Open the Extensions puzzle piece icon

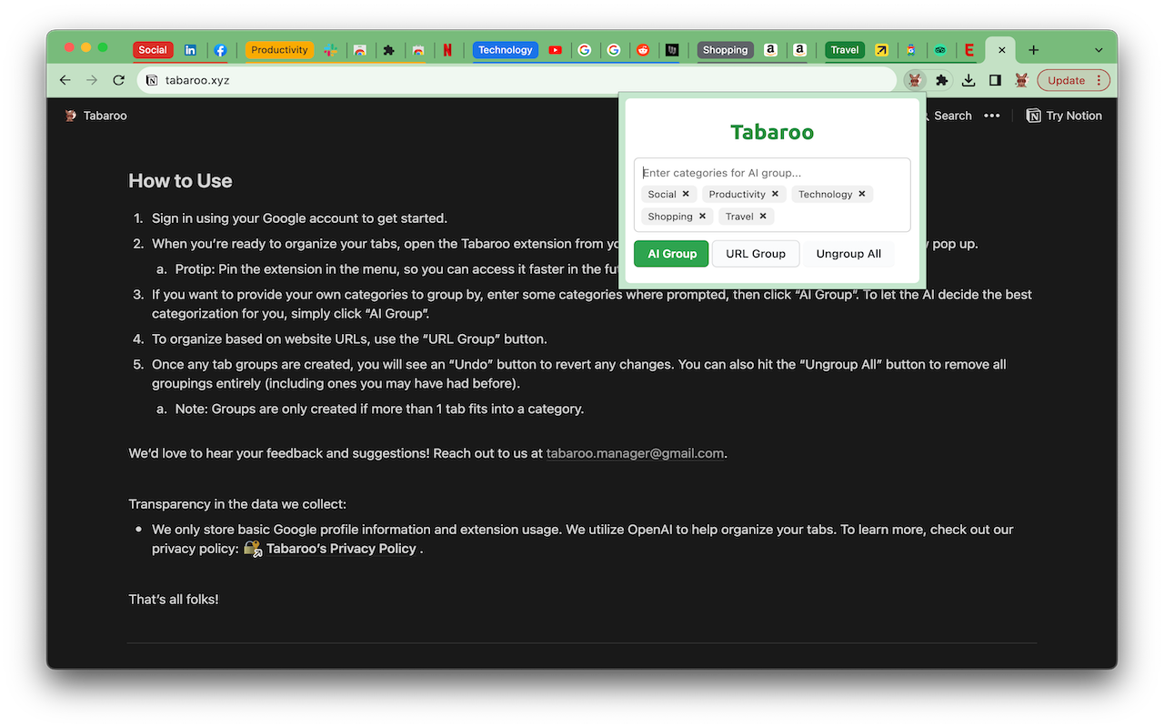pos(942,80)
